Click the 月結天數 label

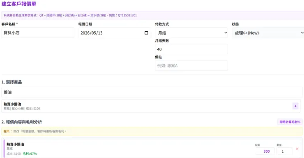[162, 41]
